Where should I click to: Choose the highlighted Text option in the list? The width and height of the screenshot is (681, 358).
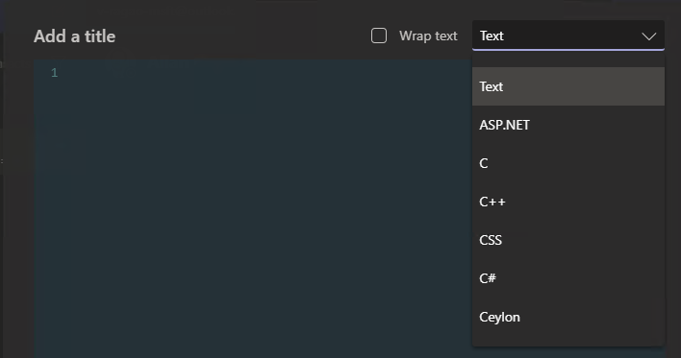(568, 86)
